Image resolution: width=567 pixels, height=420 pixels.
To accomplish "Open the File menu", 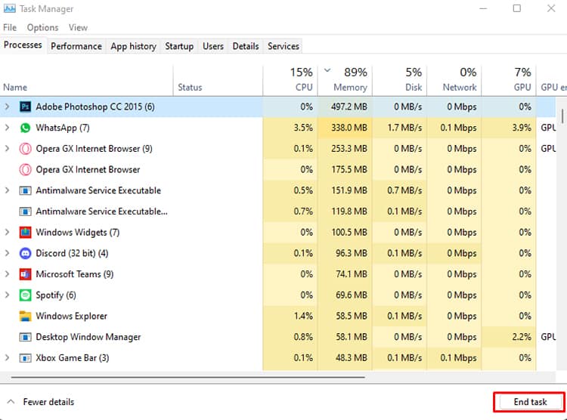I will click(x=10, y=27).
